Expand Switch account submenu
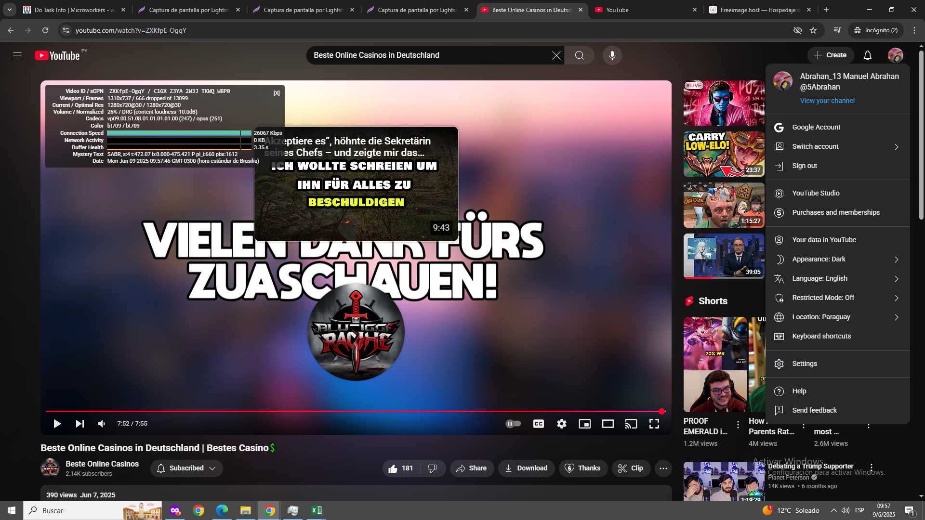 (x=837, y=146)
